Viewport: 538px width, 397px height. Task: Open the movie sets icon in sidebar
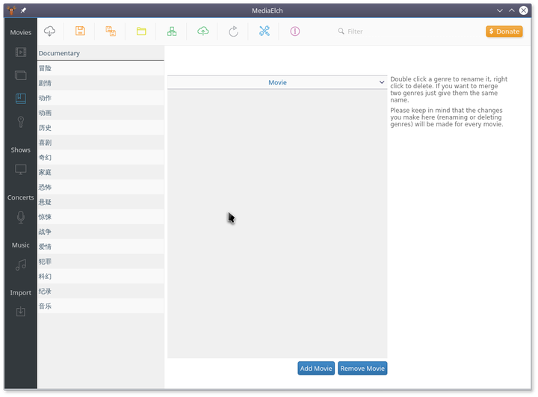(21, 76)
